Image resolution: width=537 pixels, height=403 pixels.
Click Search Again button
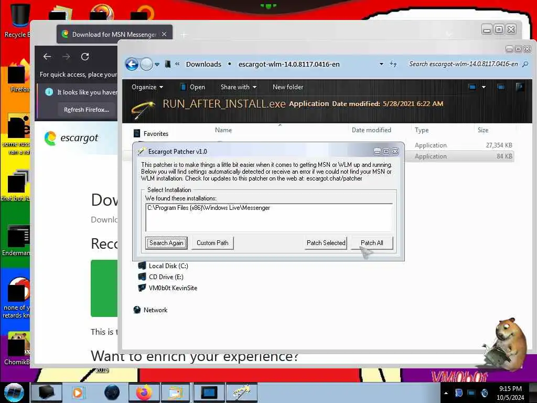pos(166,243)
